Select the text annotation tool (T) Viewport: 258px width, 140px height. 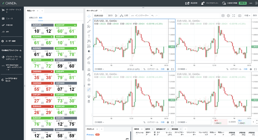[x=89, y=36]
